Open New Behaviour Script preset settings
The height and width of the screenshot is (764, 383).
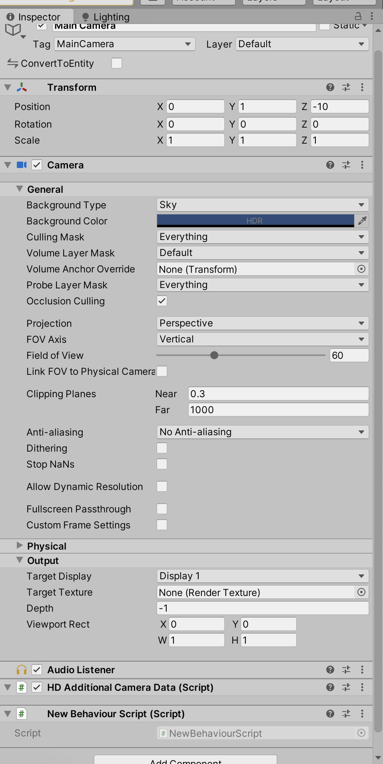click(346, 714)
